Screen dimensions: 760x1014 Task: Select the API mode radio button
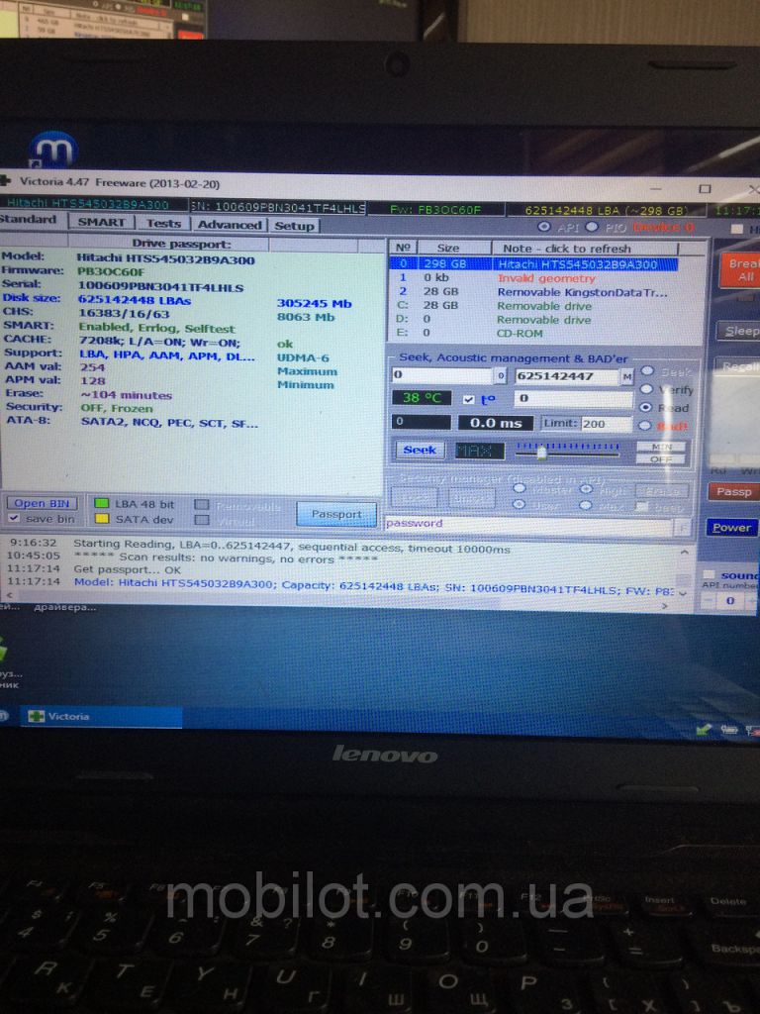click(544, 227)
